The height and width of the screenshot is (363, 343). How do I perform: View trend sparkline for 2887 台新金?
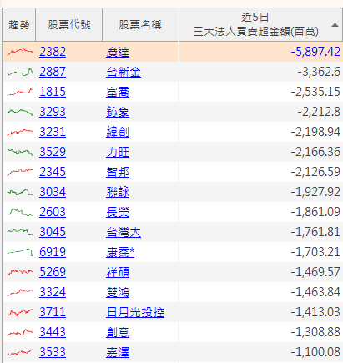pyautogui.click(x=20, y=73)
